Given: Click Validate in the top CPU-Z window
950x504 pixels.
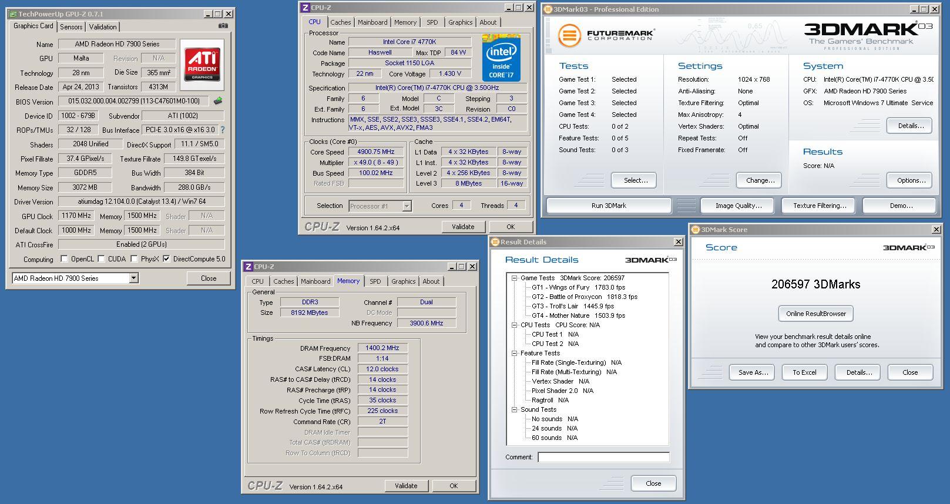Looking at the screenshot, I should pyautogui.click(x=463, y=227).
